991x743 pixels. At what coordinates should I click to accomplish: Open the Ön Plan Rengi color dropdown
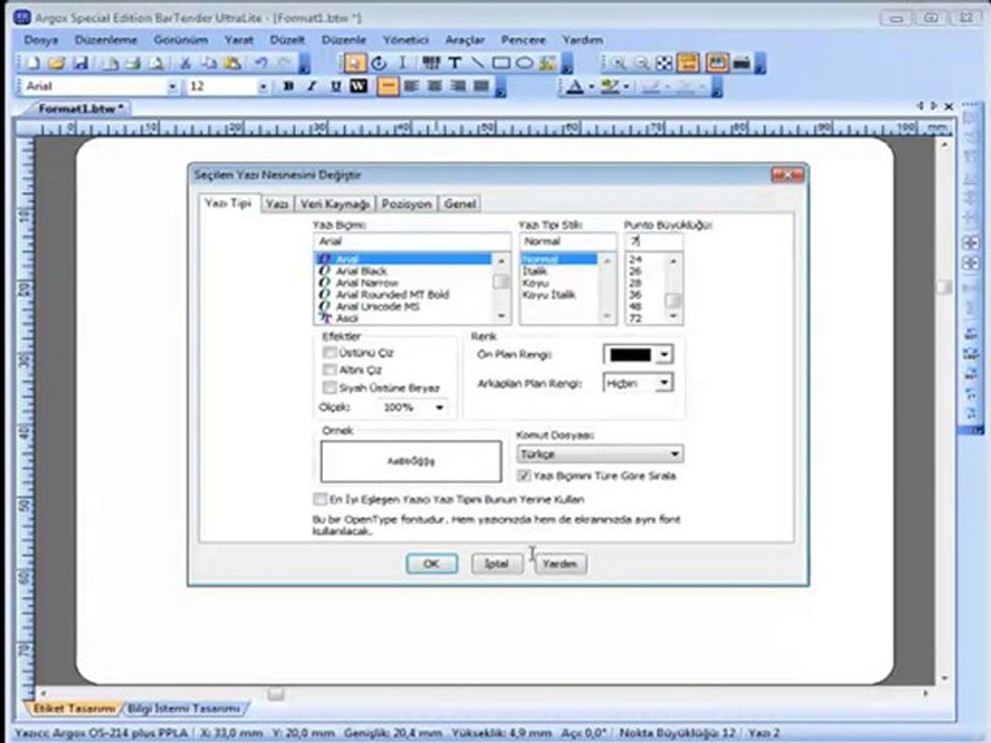tap(663, 355)
